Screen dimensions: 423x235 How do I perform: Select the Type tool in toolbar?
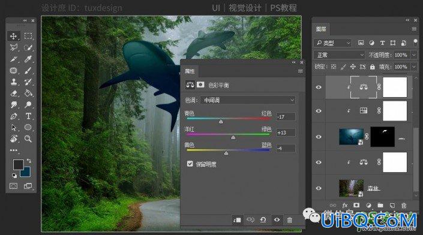[28, 116]
